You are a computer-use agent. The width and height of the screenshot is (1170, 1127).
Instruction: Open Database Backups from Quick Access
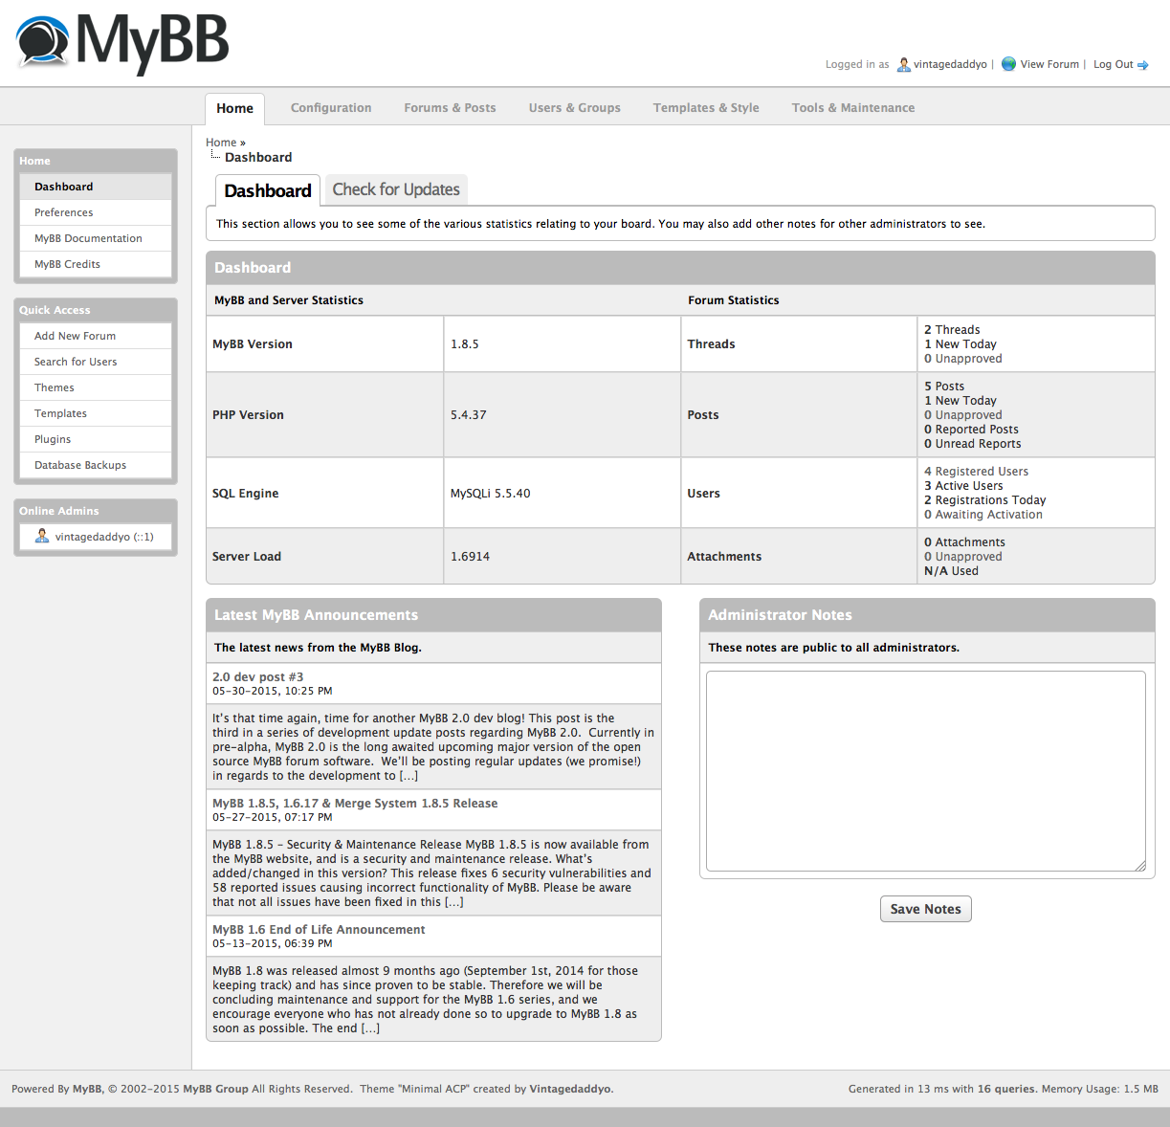pos(80,465)
